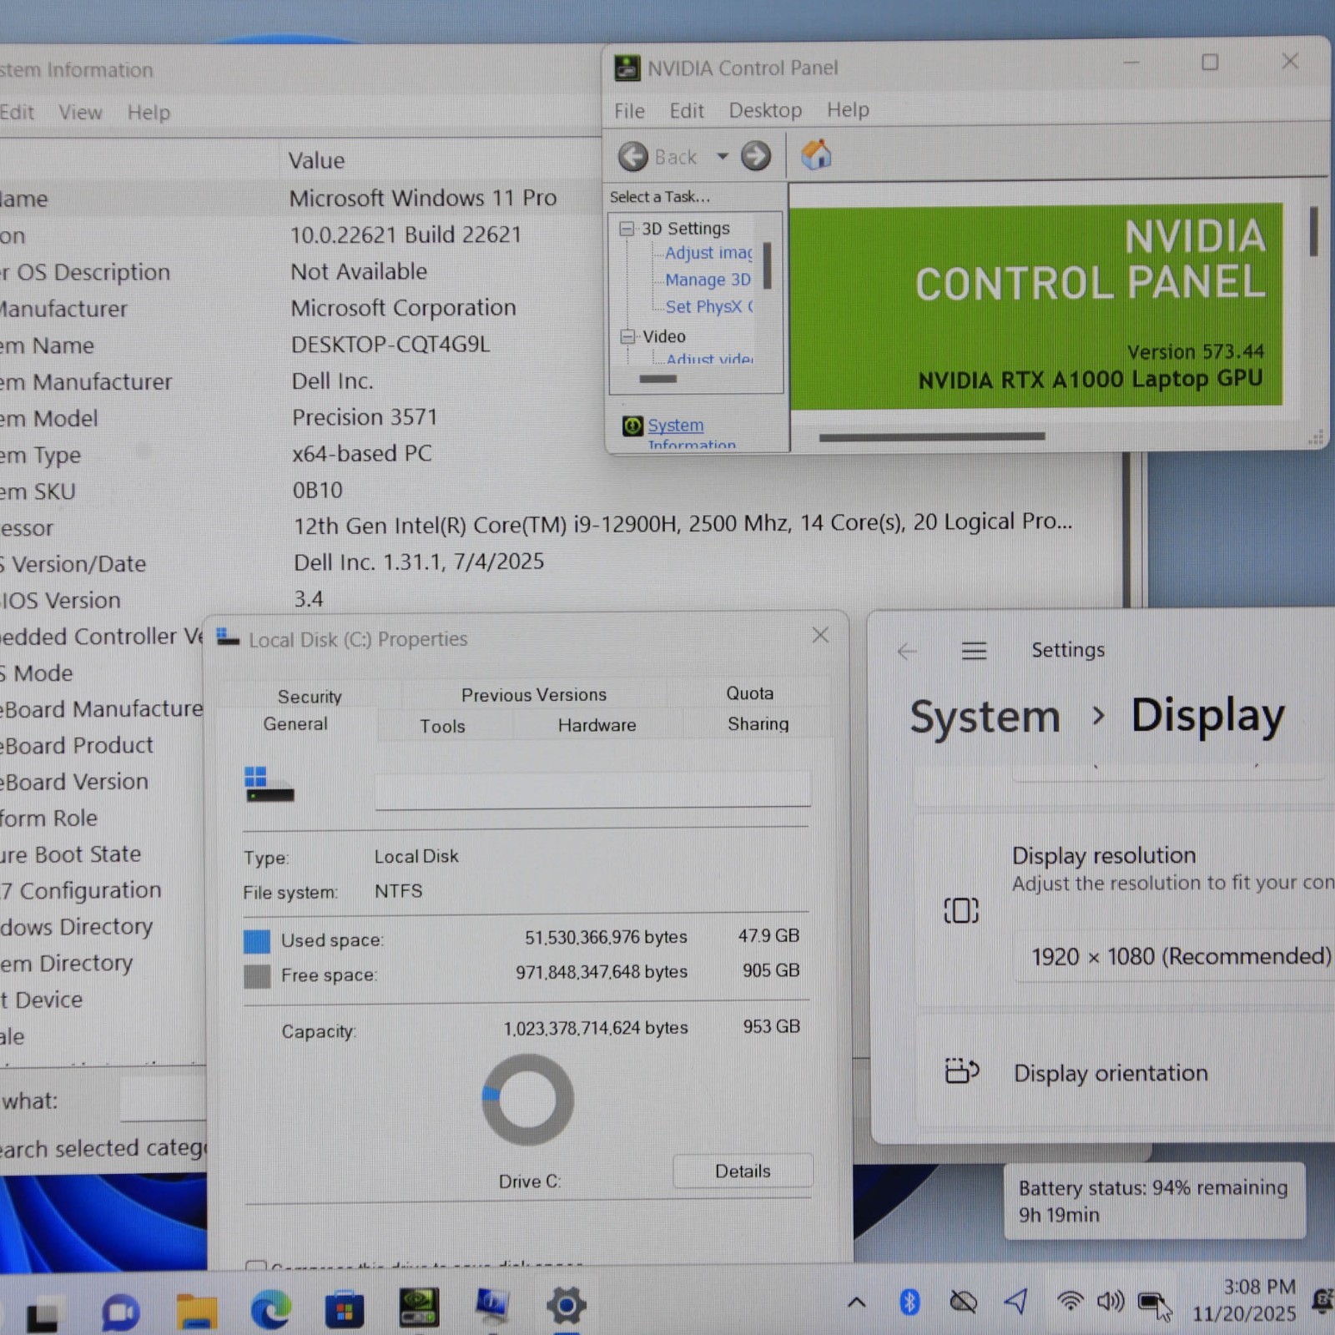
Task: Click the Value column header in System Information
Action: 316,161
